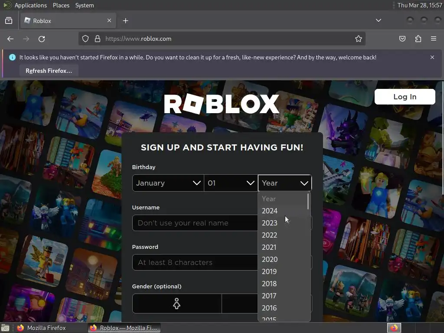Image resolution: width=444 pixels, height=333 pixels.
Task: Click the Year placeholder list option
Action: click(x=282, y=199)
